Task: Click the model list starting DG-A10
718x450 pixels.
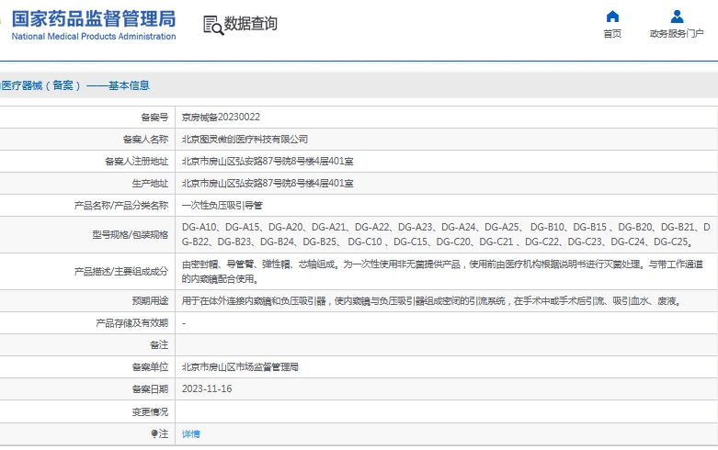Action: (446, 234)
